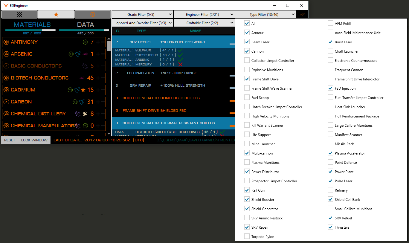
Task: Click the Saved Games log path
Action: point(196,140)
